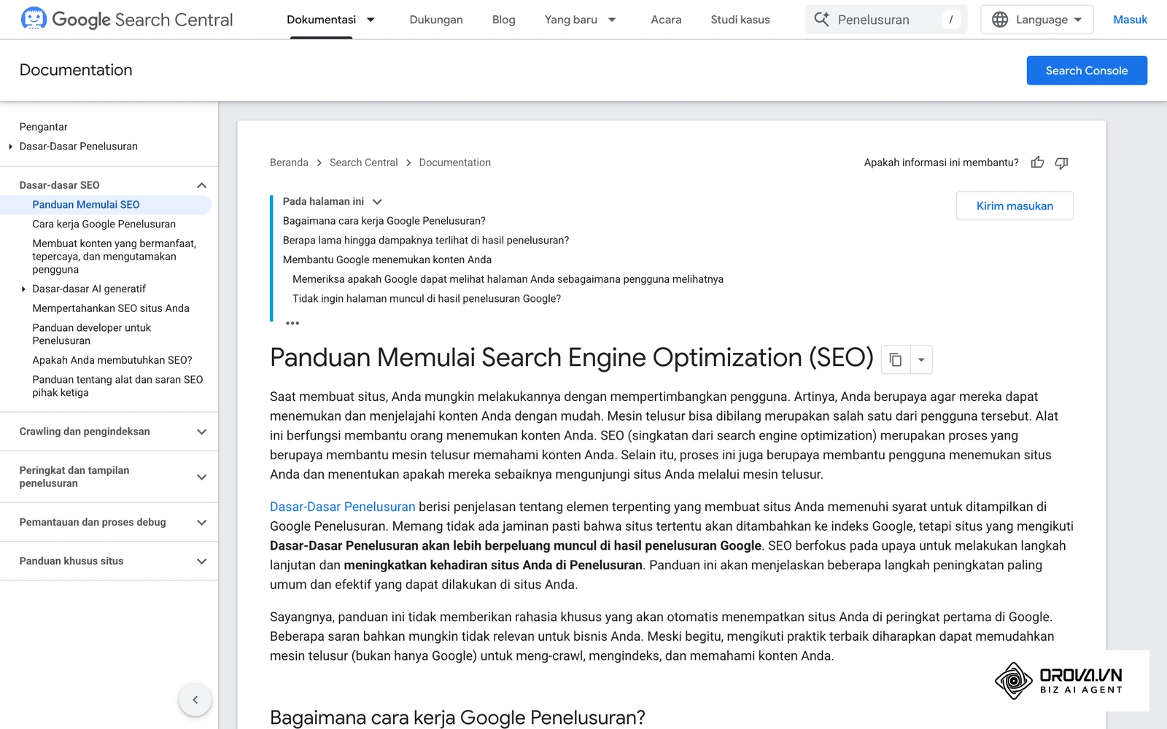Open Panduan tentang alat dan saran SEO
This screenshot has width=1167, height=729.
117,386
